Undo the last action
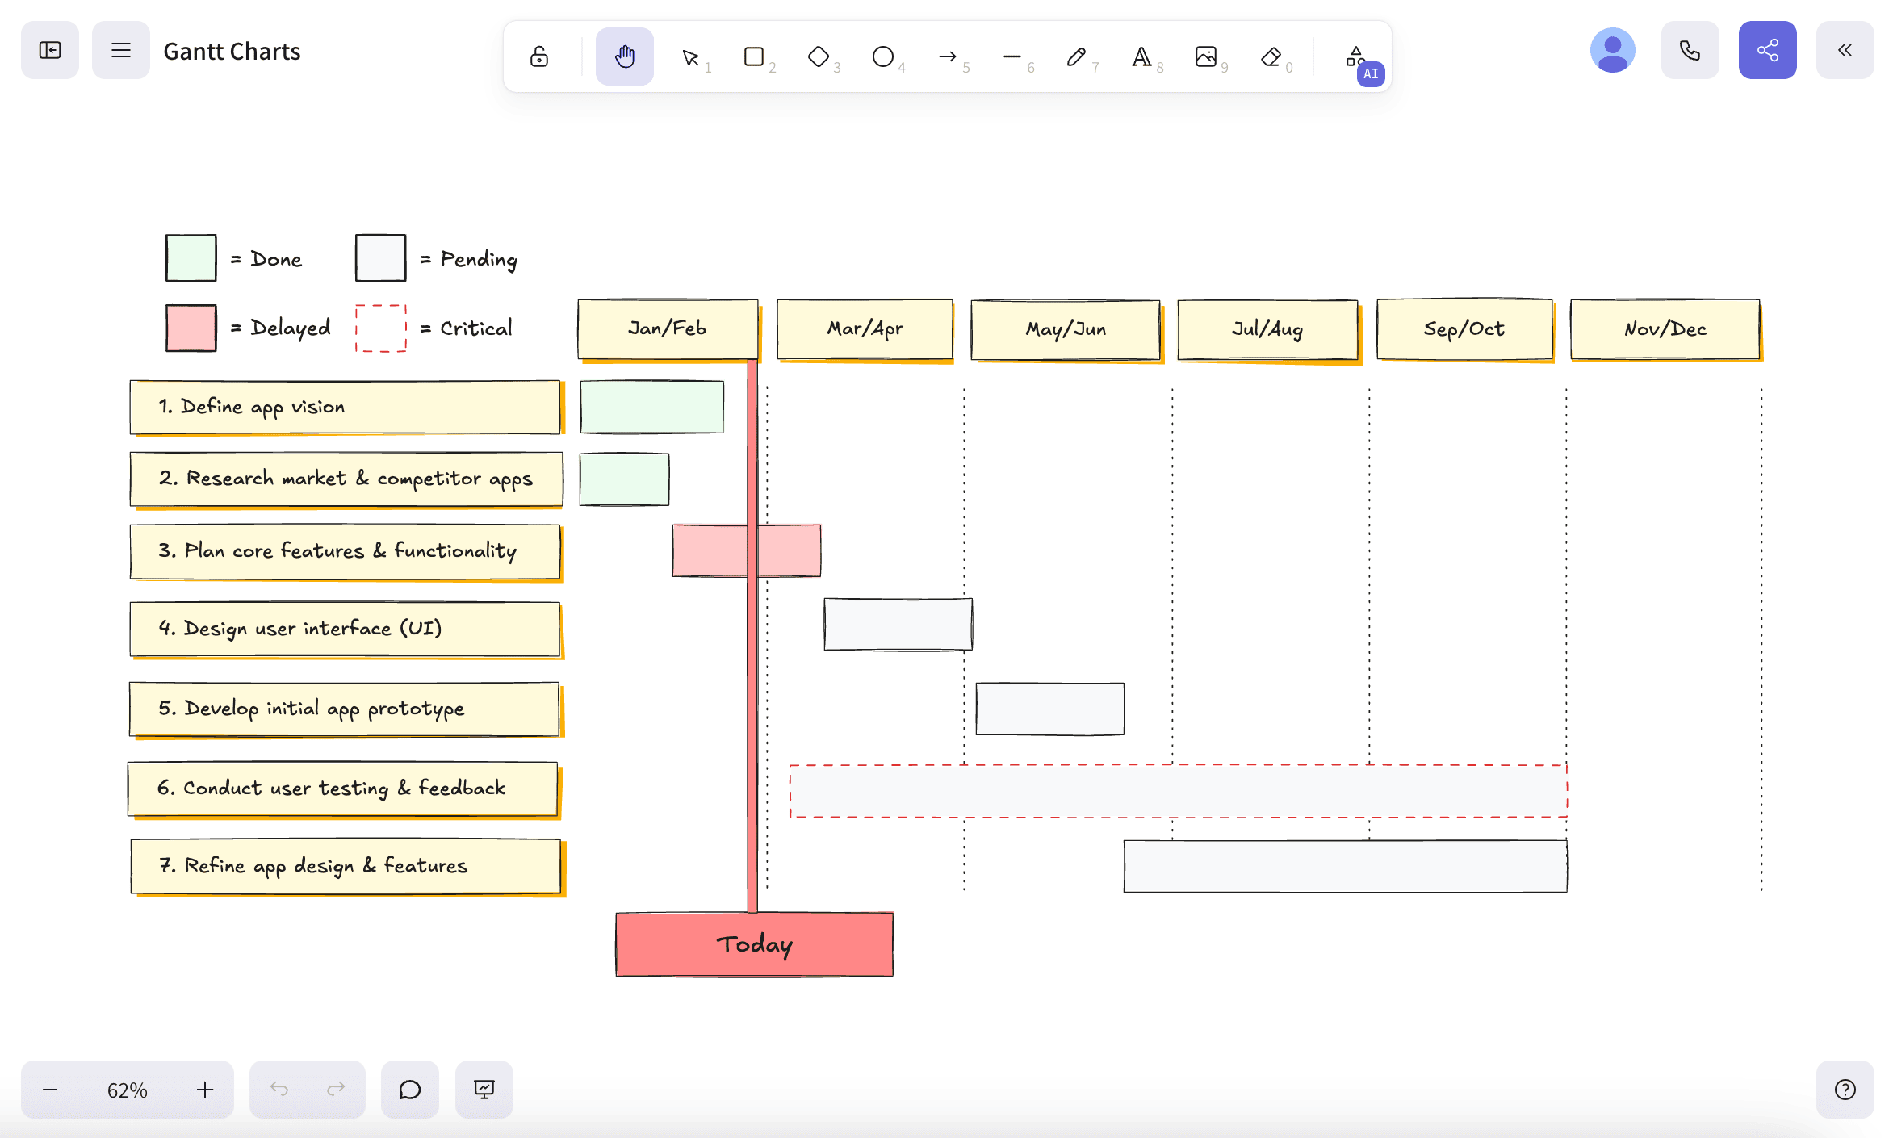This screenshot has height=1138, width=1889. click(280, 1089)
